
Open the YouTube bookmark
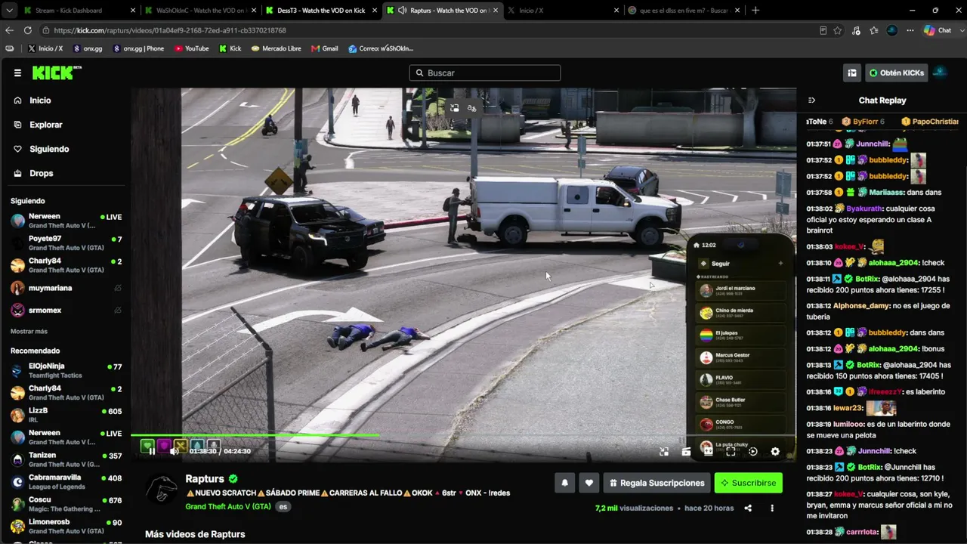192,48
